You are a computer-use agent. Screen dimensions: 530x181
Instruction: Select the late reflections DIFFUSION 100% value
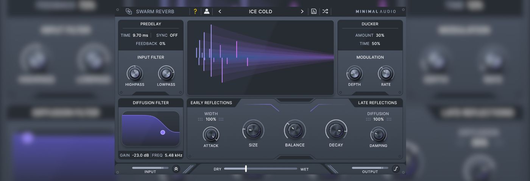click(379, 119)
